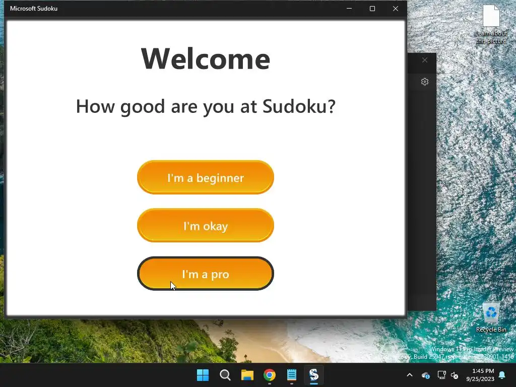
Task: Click the muted volume tray icon
Action: [455, 375]
